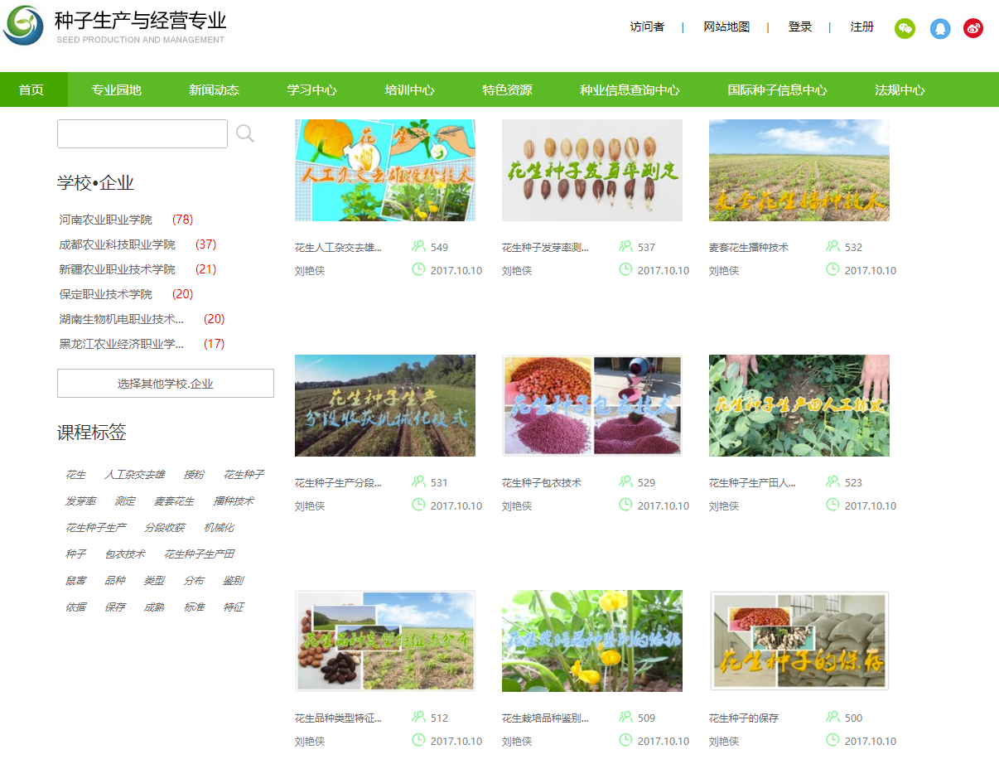Click the site logo at top left
The width and height of the screenshot is (999, 764).
[x=23, y=27]
